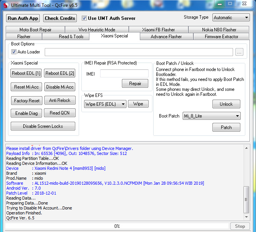256x232 pixels.
Task: Close the QcFire window
Action: [x=244, y=3]
